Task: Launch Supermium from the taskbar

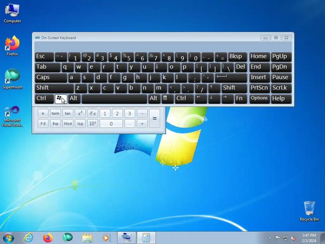Action: (x=68, y=238)
